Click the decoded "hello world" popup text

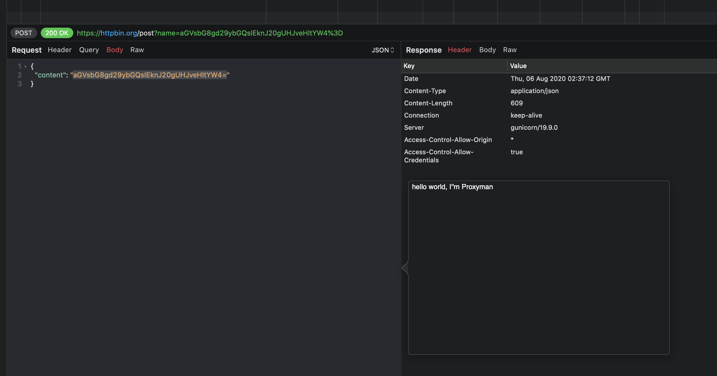(x=452, y=187)
